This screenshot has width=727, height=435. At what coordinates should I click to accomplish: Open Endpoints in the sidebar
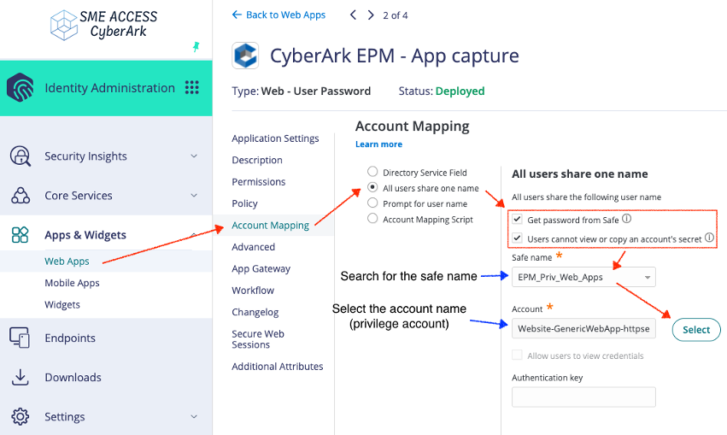pyautogui.click(x=70, y=338)
